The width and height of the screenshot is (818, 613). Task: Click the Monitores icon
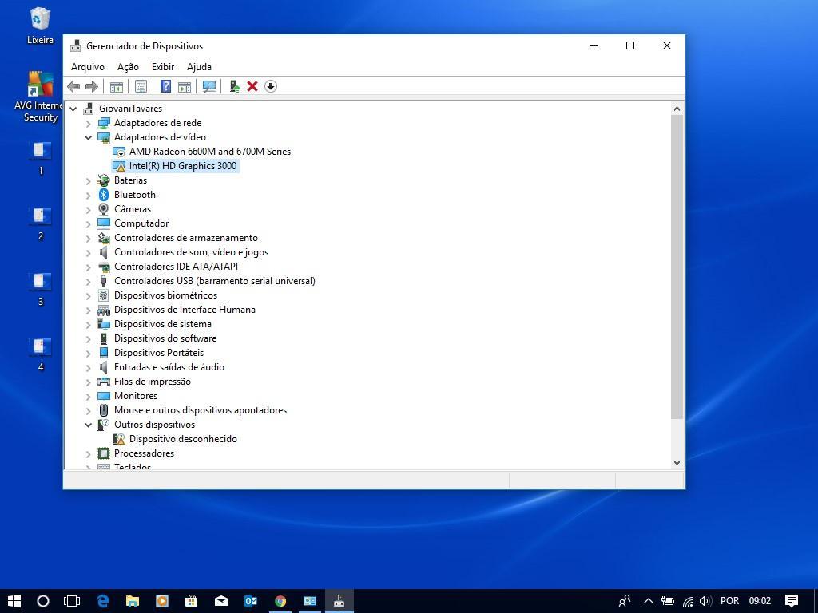point(104,396)
